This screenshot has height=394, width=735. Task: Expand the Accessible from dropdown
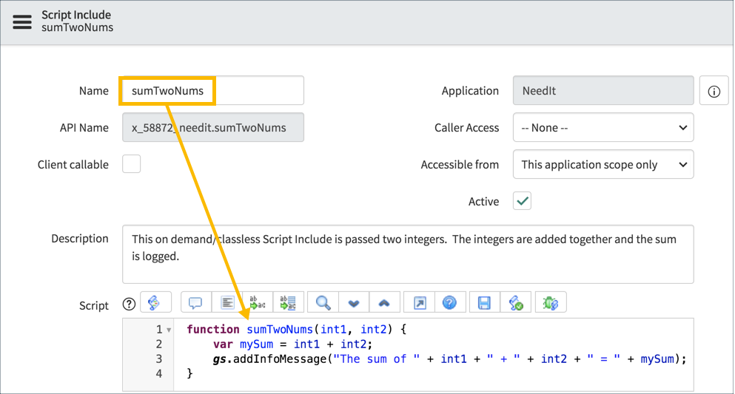pyautogui.click(x=603, y=165)
